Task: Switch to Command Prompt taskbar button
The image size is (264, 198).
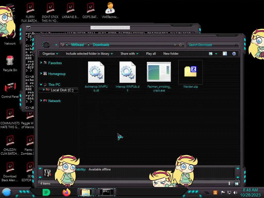Action: tap(106, 192)
